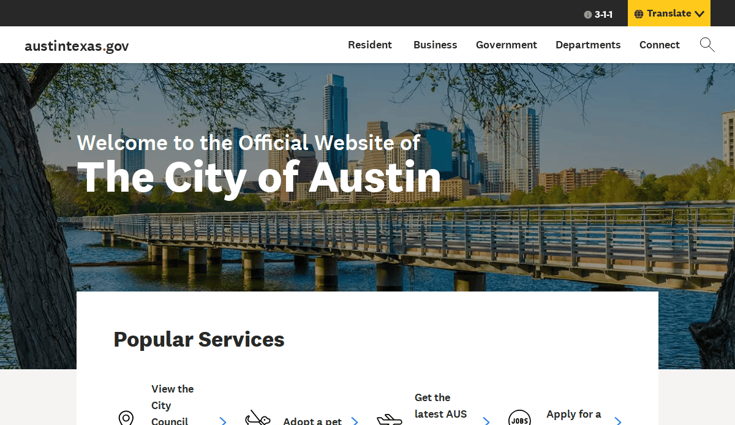Click the airplane icon by Get the latest AUS

point(390,419)
